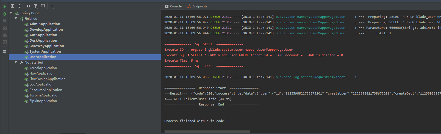The width and height of the screenshot is (441, 134).
Task: Select the LogApplication entry
Action: tap(41, 84)
